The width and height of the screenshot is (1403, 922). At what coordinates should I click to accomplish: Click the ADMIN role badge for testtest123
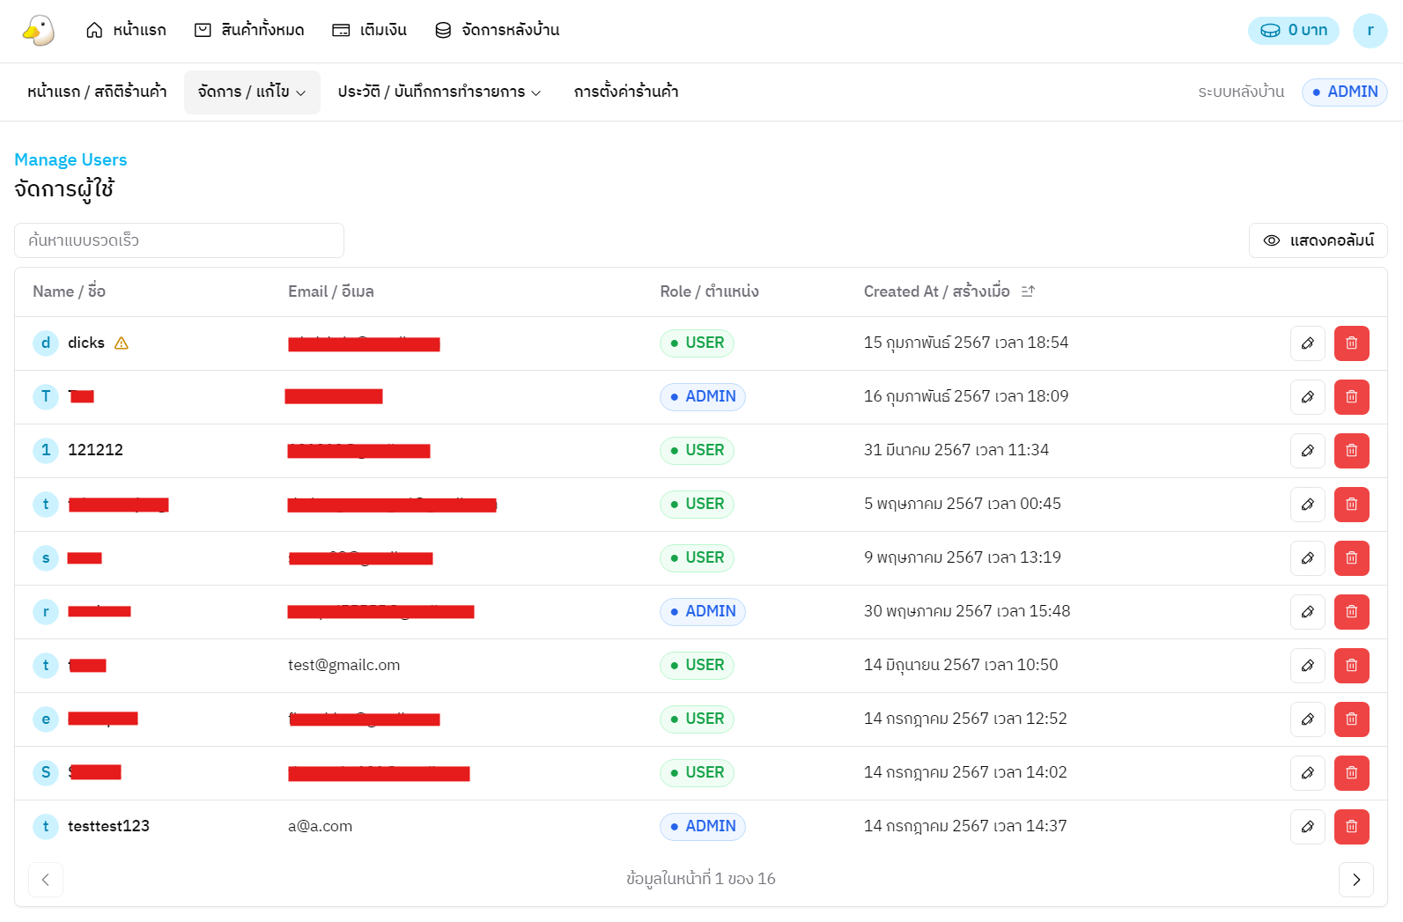[702, 827]
